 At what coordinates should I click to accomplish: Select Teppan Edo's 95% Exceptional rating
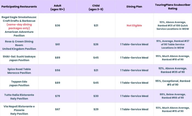click(x=173, y=83)
